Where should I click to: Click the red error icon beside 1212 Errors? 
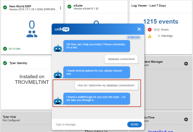pyautogui.click(x=150, y=29)
